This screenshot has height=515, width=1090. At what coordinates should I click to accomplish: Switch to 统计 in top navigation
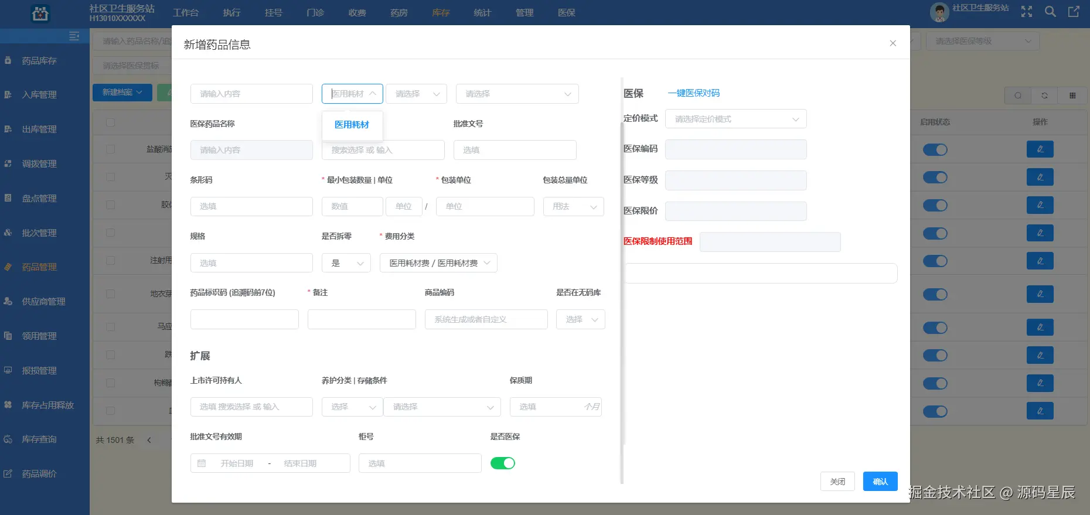tap(482, 12)
